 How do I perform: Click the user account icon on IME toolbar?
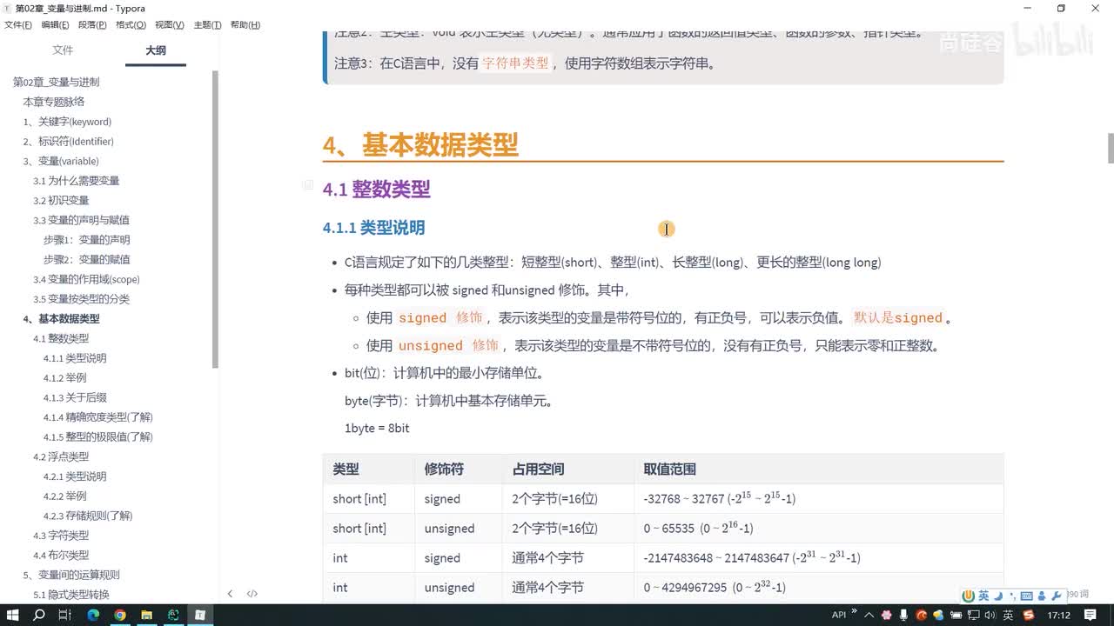click(x=1042, y=596)
